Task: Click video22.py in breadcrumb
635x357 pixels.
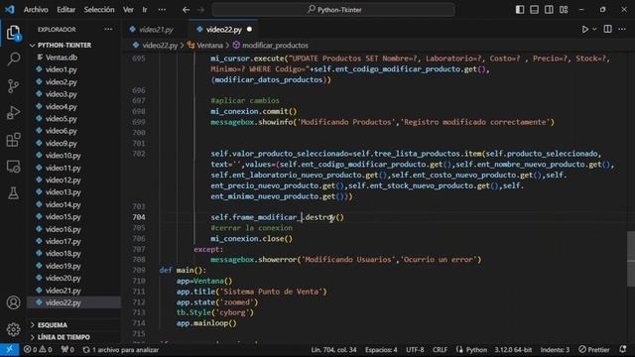Action: coord(160,46)
